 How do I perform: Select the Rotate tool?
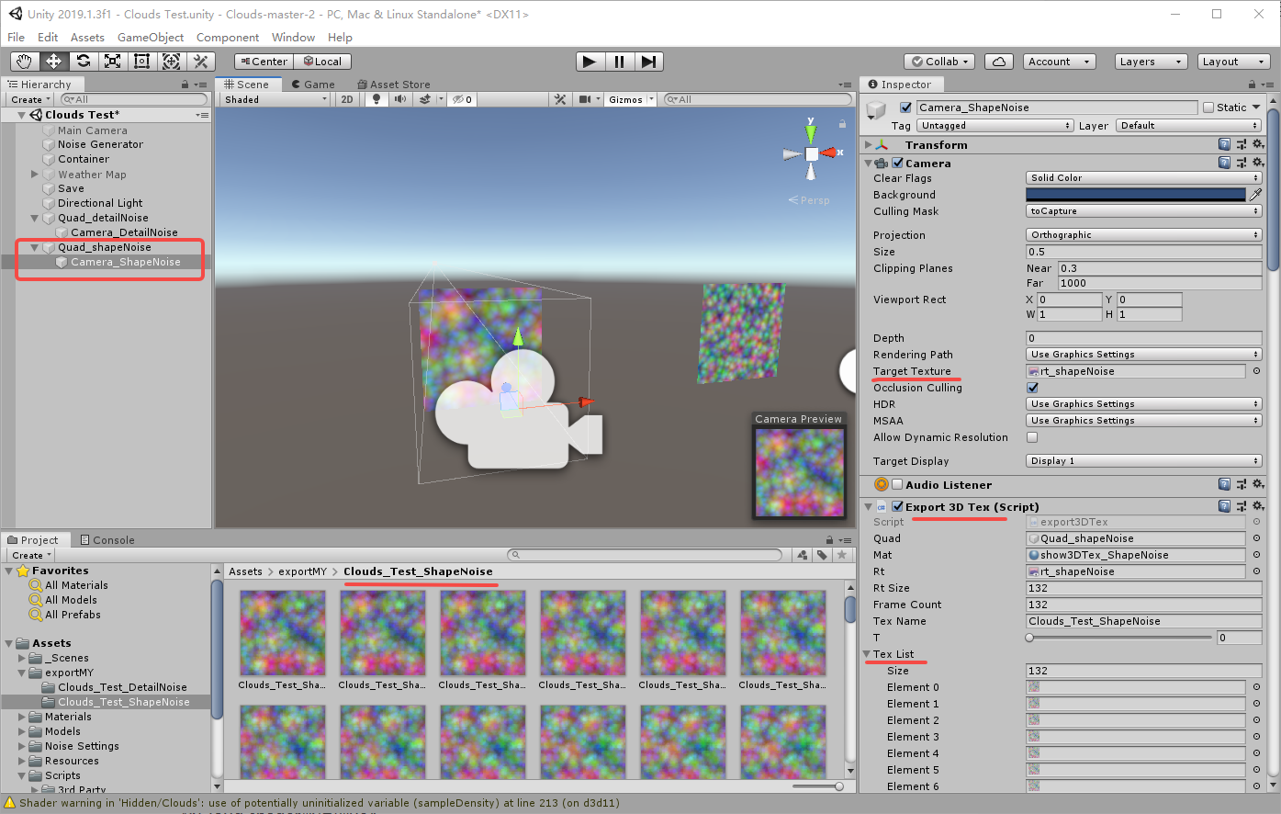[84, 62]
